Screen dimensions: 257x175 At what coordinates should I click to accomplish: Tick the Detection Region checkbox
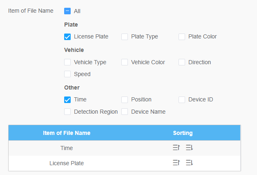67,112
